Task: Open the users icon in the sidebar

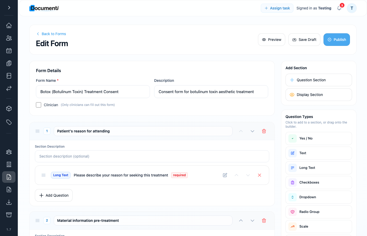Action: [x=9, y=38]
